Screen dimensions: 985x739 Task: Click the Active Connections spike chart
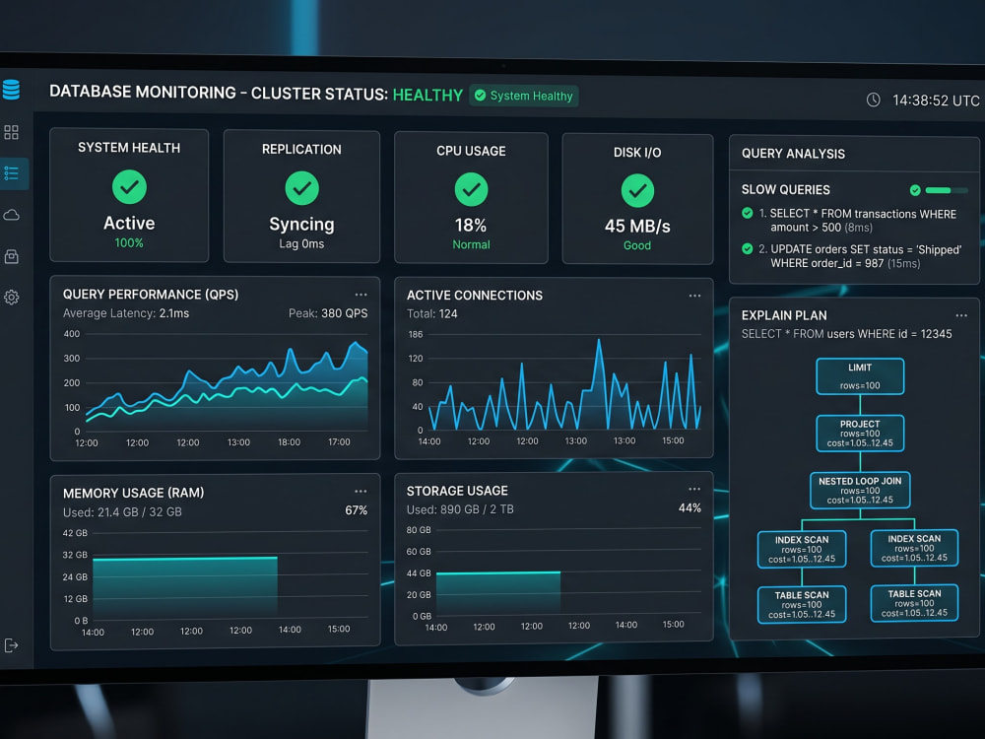[564, 384]
